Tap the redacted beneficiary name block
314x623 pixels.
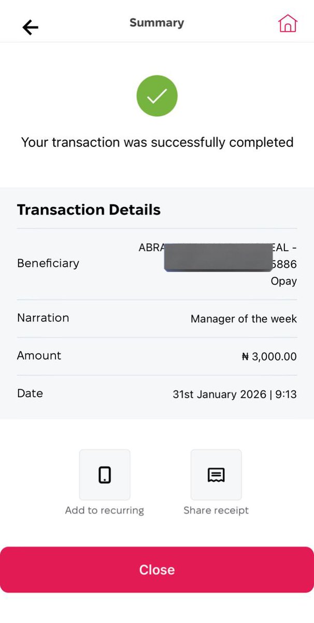[219, 256]
